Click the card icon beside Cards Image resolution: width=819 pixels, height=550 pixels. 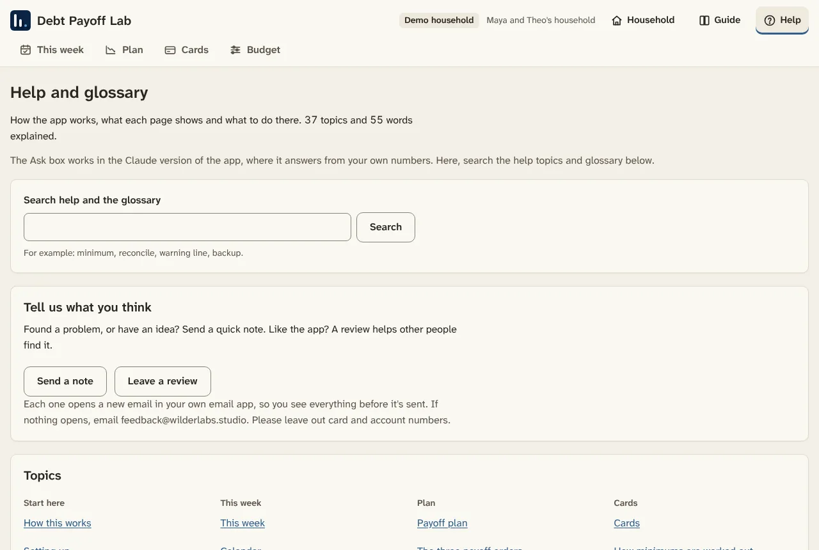[x=170, y=50]
